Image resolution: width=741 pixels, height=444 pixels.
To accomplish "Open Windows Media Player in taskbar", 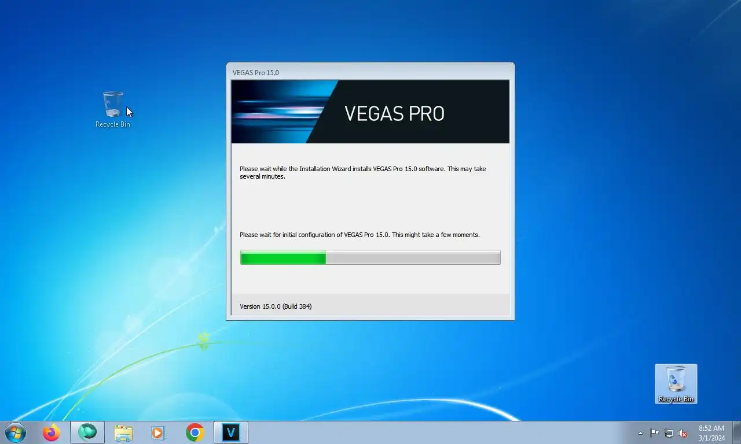I will pyautogui.click(x=159, y=432).
